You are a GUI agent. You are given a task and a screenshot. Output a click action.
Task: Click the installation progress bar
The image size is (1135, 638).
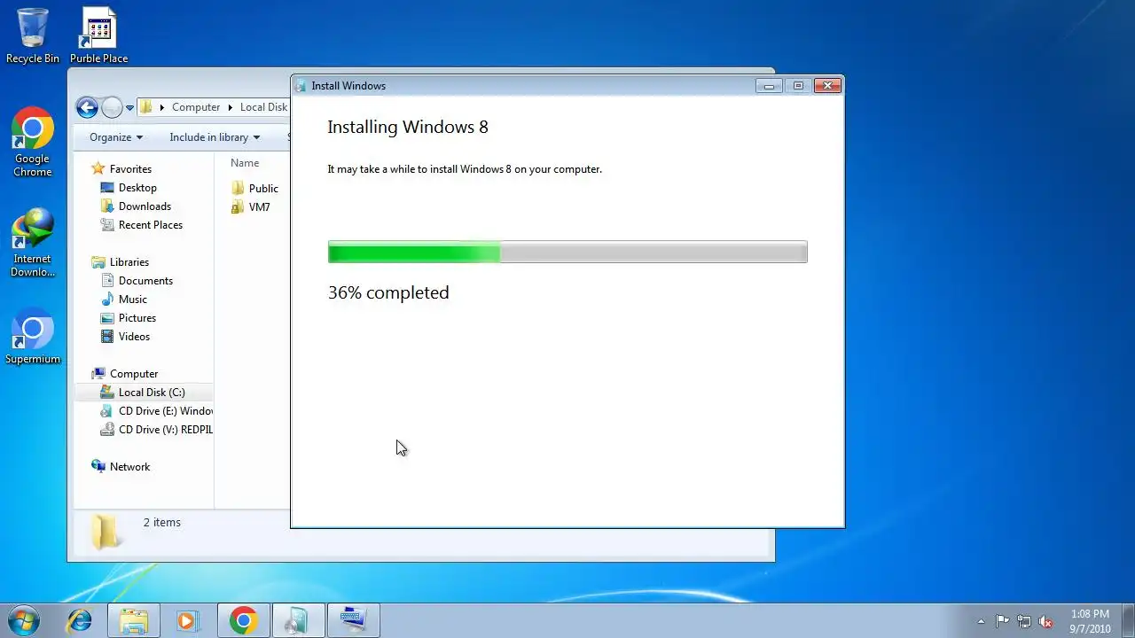[x=567, y=253]
